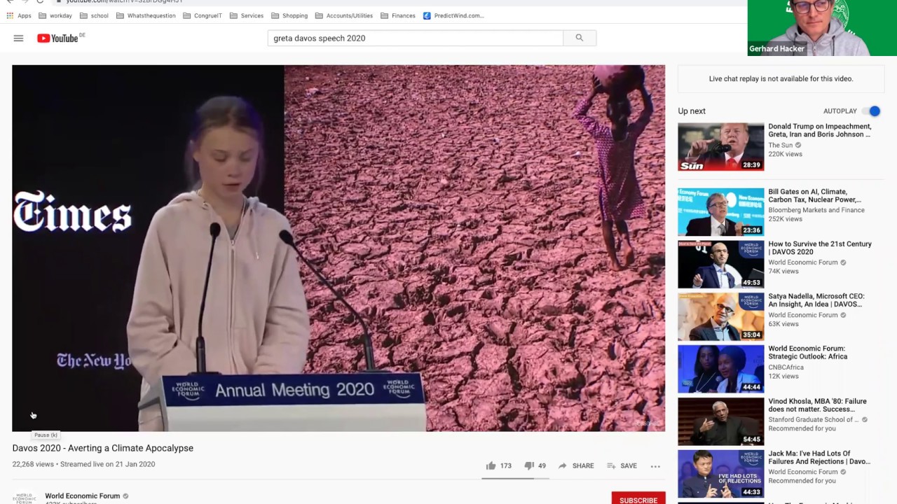Screen dimensions: 897x504
Task: Click the video player showing Greta's speech
Action: (338, 248)
